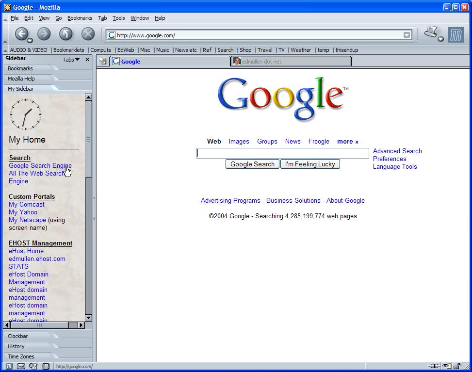Screen dimensions: 472x372
Task: Open Mail from status bar icon
Action: coord(21,366)
